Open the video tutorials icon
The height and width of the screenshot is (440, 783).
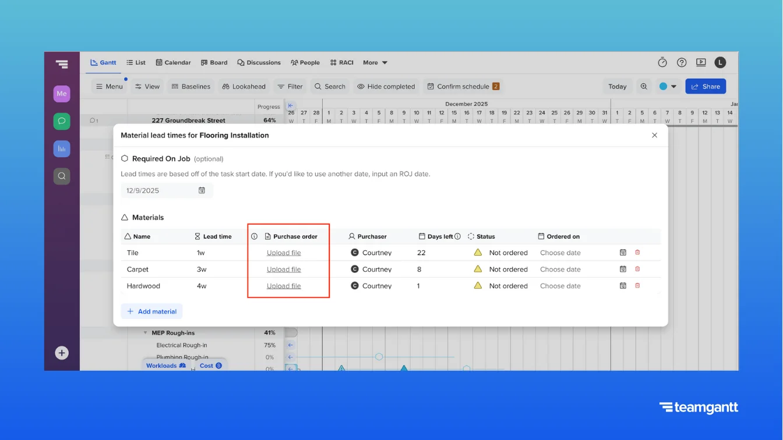click(701, 62)
